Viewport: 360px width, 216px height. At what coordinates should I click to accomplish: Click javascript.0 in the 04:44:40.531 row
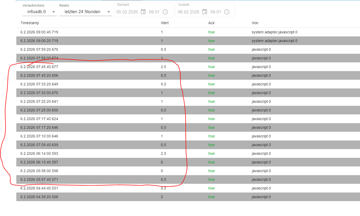(261, 188)
